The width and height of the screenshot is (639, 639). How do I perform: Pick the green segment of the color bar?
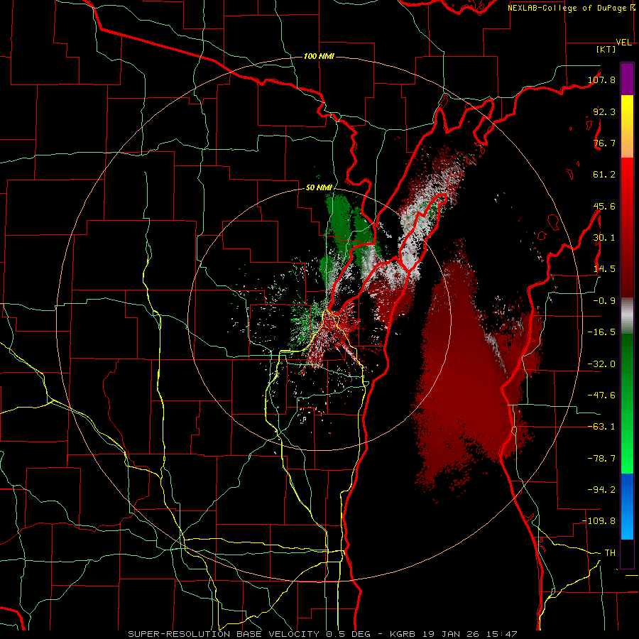tap(627, 403)
